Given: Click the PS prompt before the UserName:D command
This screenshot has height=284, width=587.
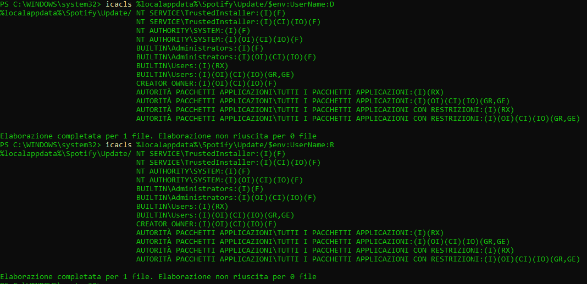Looking at the screenshot, I should [51, 4].
